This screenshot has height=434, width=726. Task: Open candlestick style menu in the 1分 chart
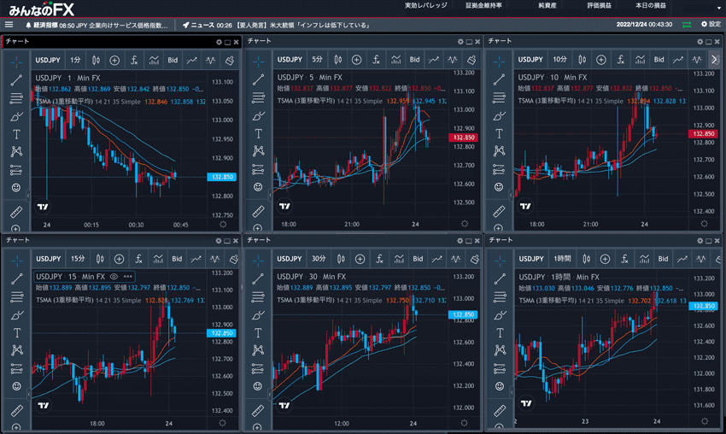click(x=96, y=60)
